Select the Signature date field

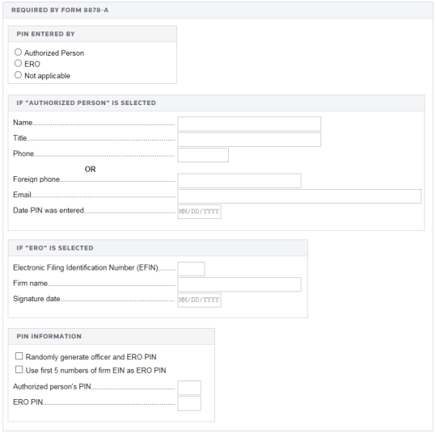click(199, 300)
